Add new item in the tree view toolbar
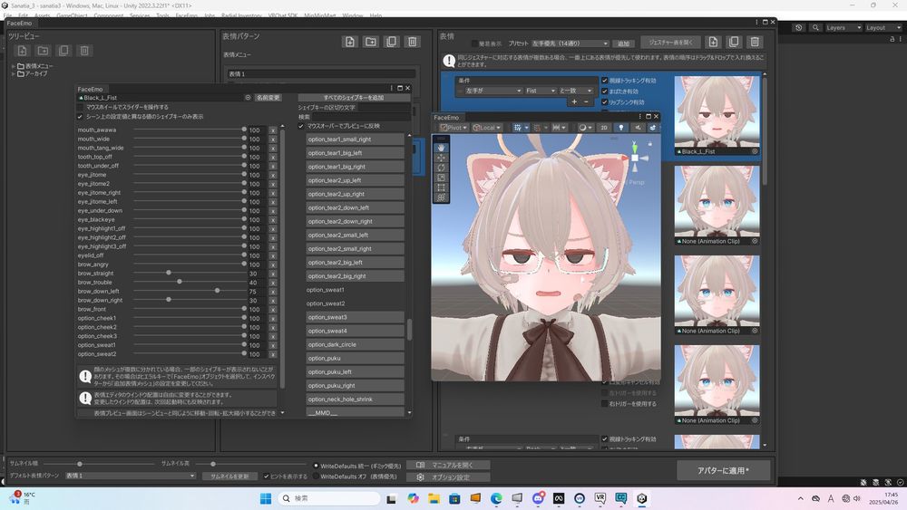The height and width of the screenshot is (510, 907). pyautogui.click(x=22, y=51)
